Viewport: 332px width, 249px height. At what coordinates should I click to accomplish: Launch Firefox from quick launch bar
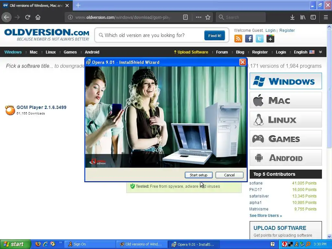pyautogui.click(x=38, y=244)
